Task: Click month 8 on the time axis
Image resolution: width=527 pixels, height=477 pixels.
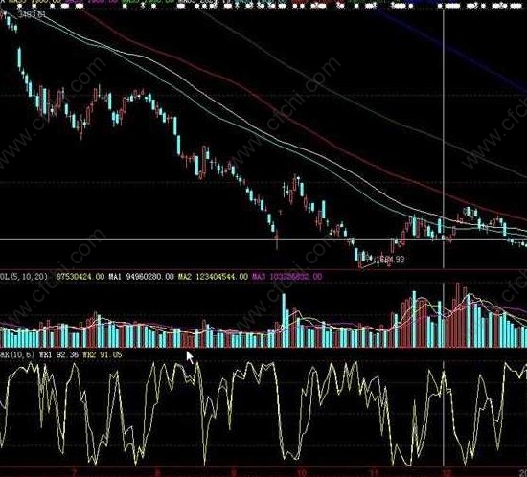Action: (x=158, y=472)
